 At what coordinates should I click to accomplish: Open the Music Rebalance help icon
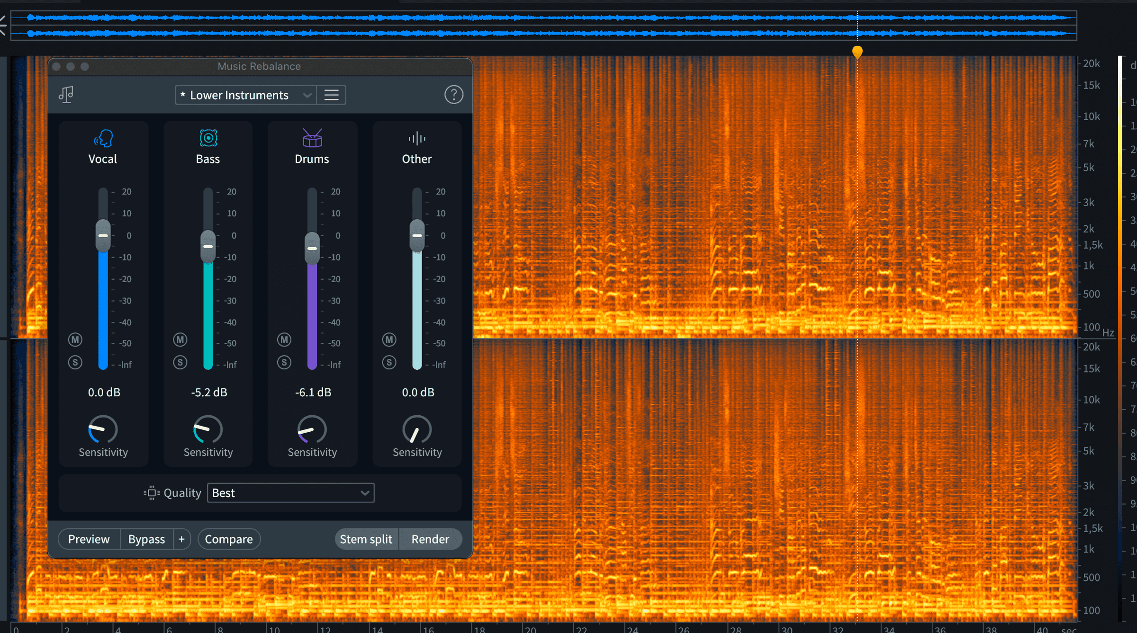pyautogui.click(x=453, y=95)
